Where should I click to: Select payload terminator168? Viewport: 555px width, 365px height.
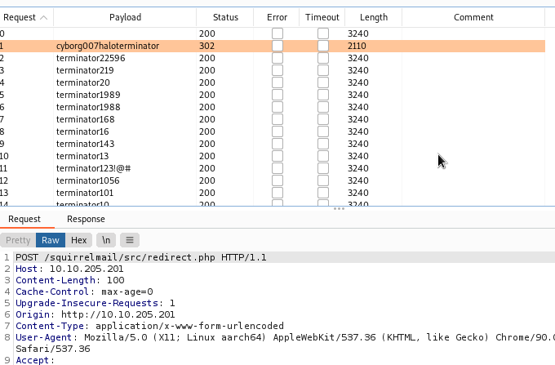(86, 119)
